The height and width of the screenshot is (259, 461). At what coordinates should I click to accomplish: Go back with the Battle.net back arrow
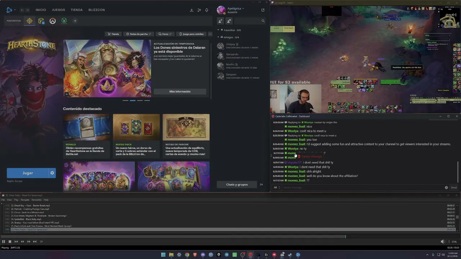pos(22,10)
